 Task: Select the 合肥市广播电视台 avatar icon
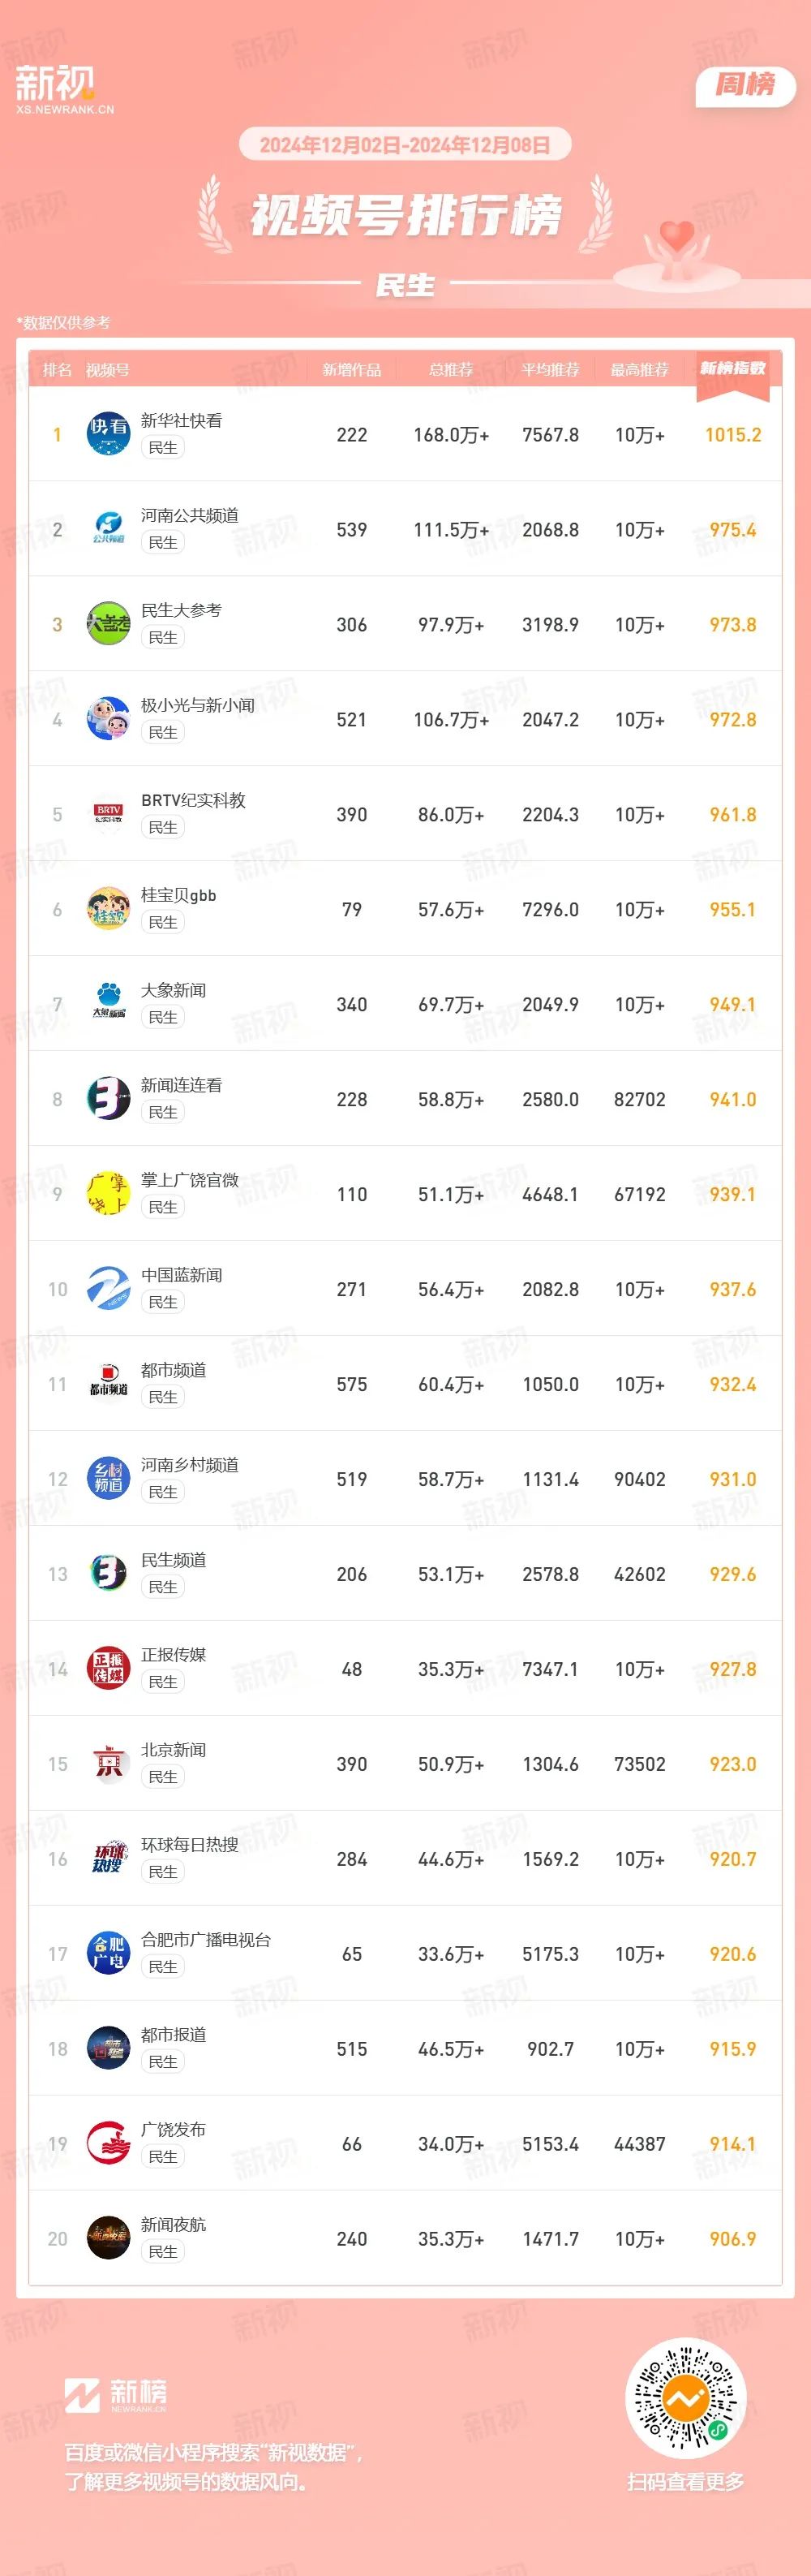click(x=108, y=1953)
